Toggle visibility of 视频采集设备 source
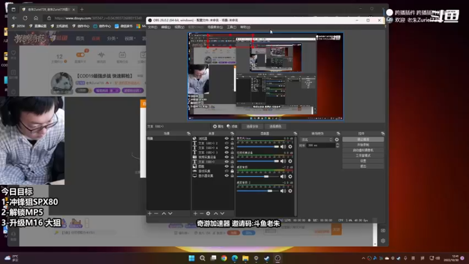This screenshot has height=264, width=469. [x=226, y=157]
